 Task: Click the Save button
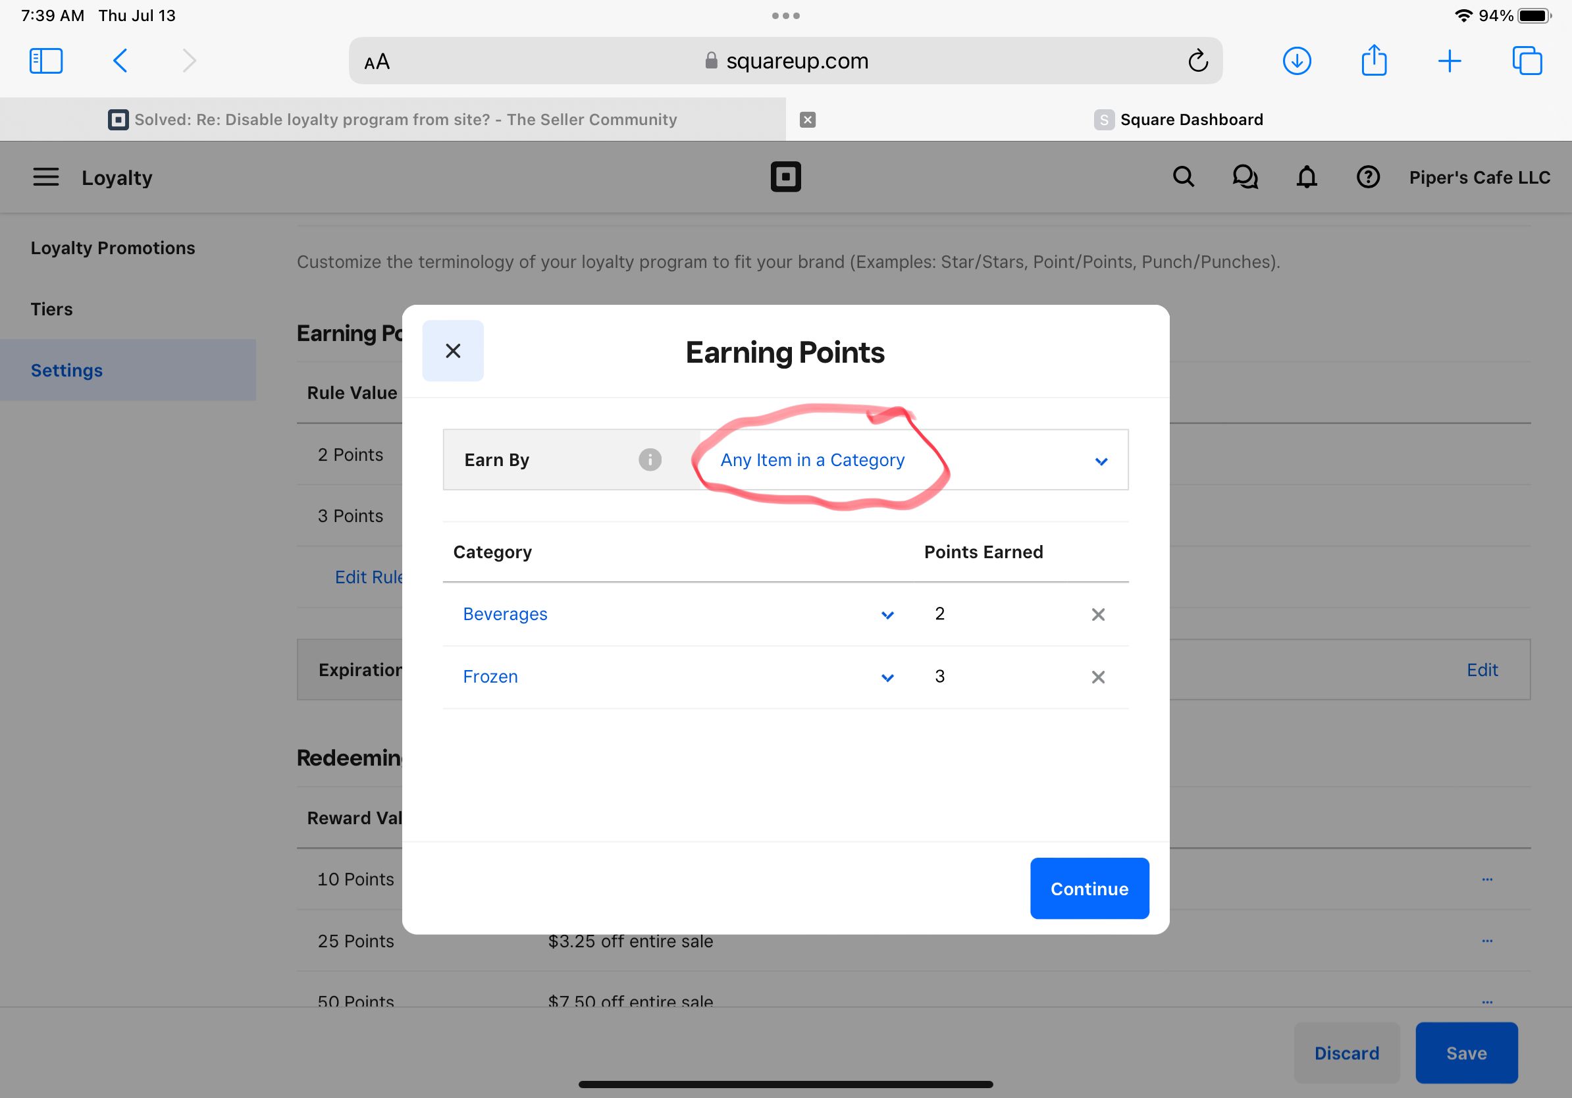coord(1467,1053)
